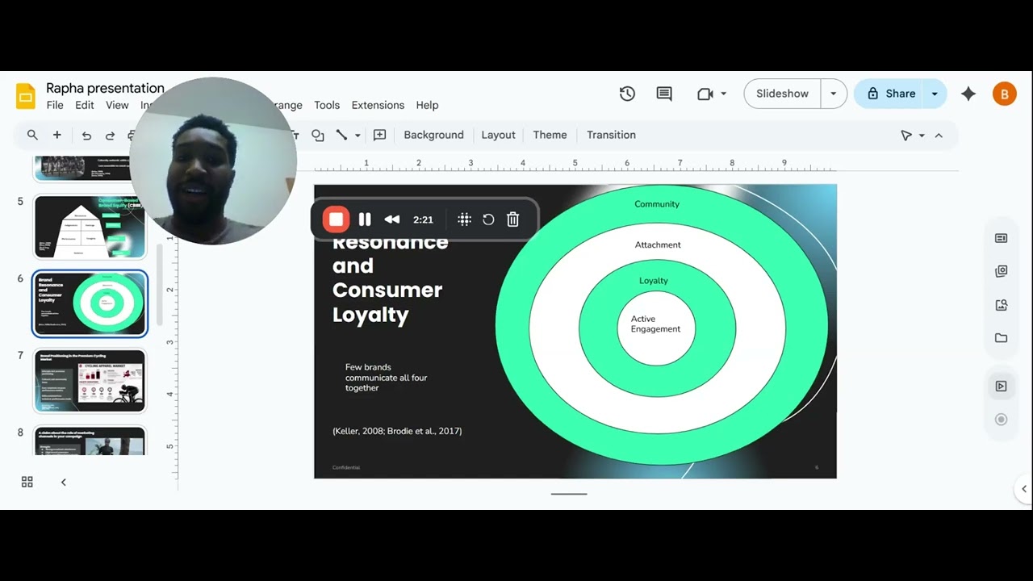The width and height of the screenshot is (1033, 581).
Task: Click the Background button
Action: point(433,135)
